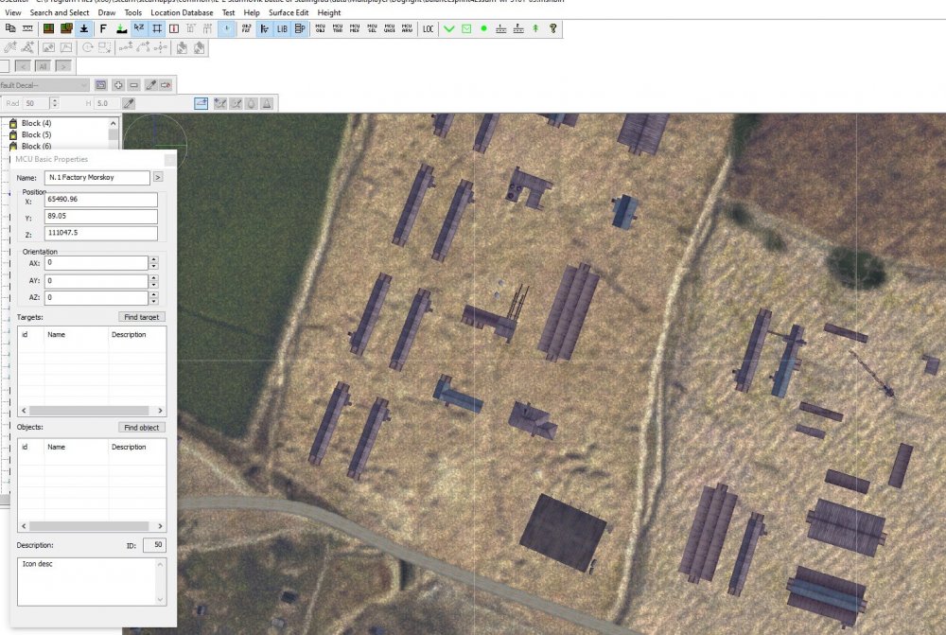The image size is (946, 635).
Task: Click the green checkmark toolbar icon
Action: point(449,29)
